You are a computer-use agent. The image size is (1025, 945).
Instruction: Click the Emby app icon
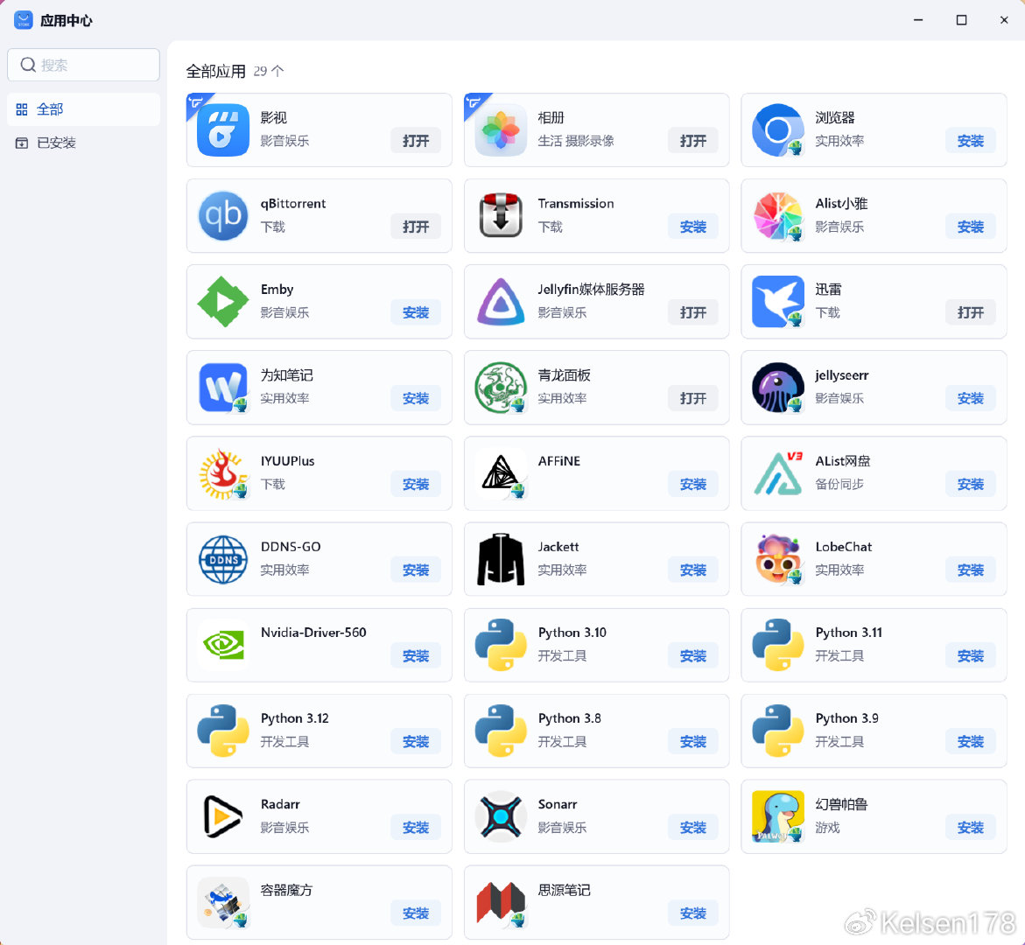(x=223, y=301)
